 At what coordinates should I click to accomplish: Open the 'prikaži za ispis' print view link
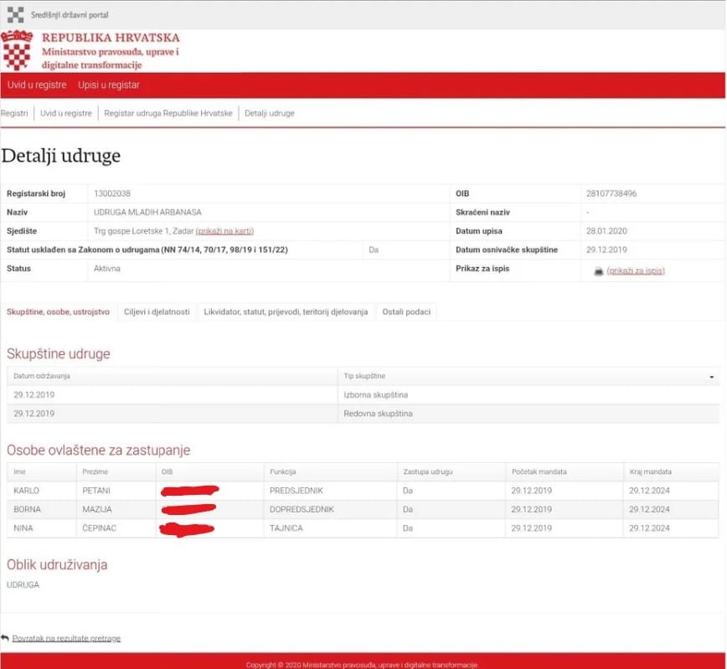coord(636,270)
